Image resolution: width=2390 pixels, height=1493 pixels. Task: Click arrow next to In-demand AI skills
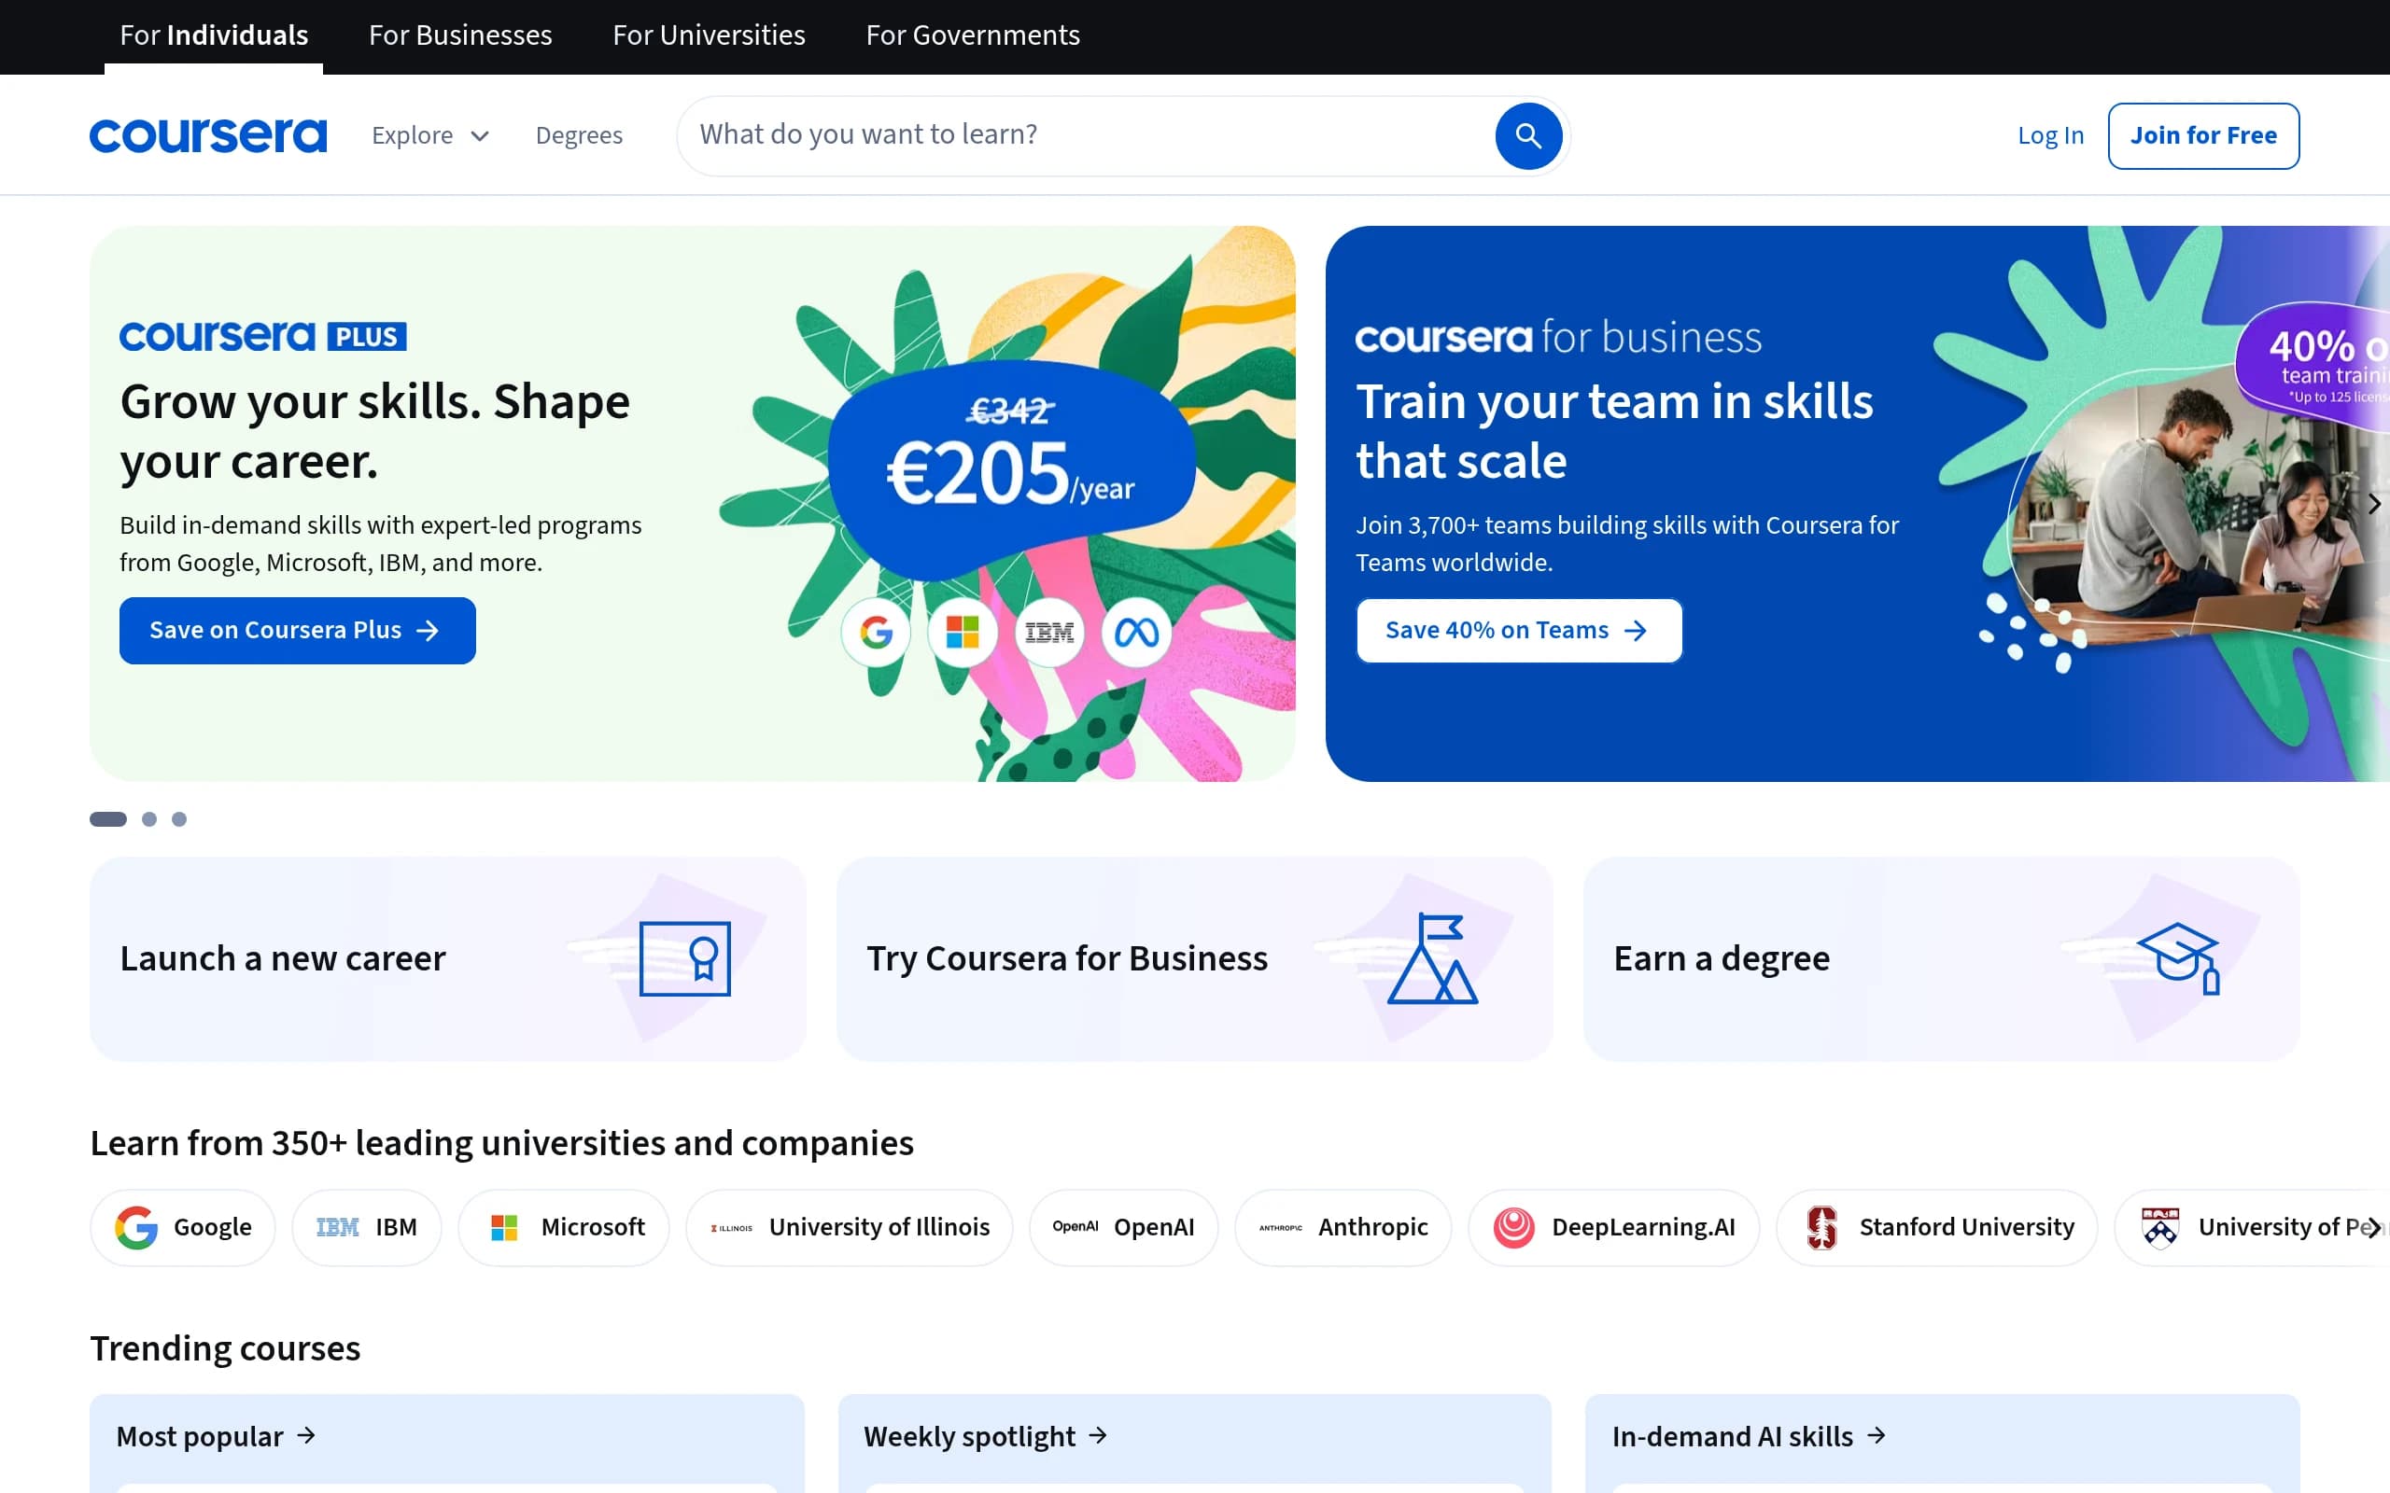click(1877, 1435)
